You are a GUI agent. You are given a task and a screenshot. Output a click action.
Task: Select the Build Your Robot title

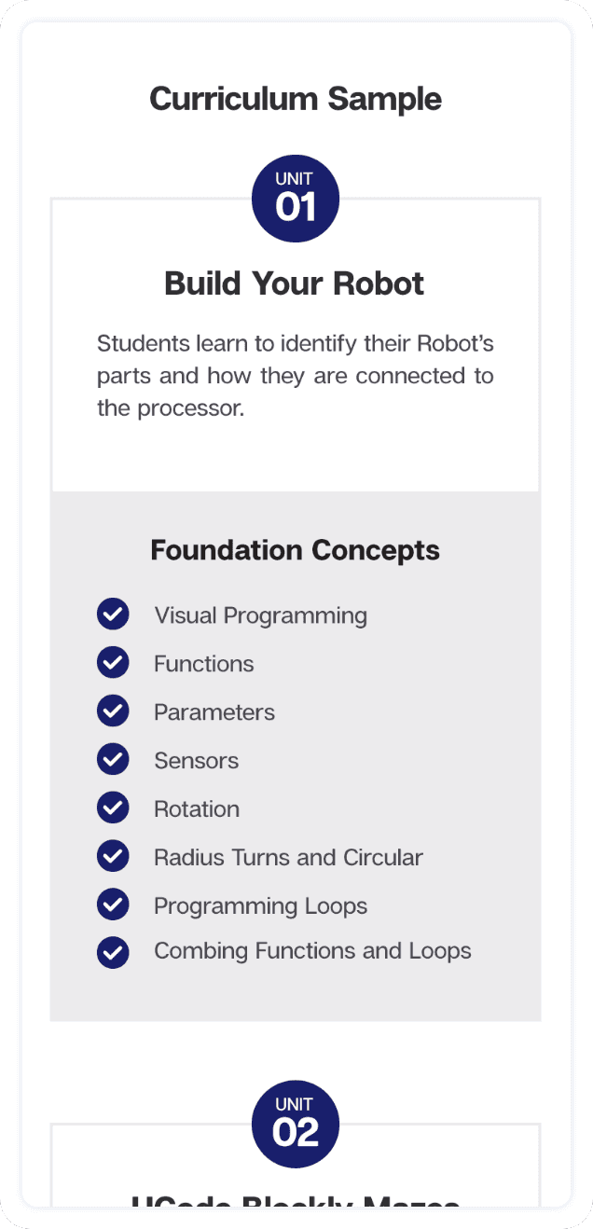(295, 283)
